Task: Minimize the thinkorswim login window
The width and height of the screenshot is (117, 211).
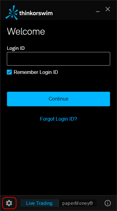Action: 98,11
